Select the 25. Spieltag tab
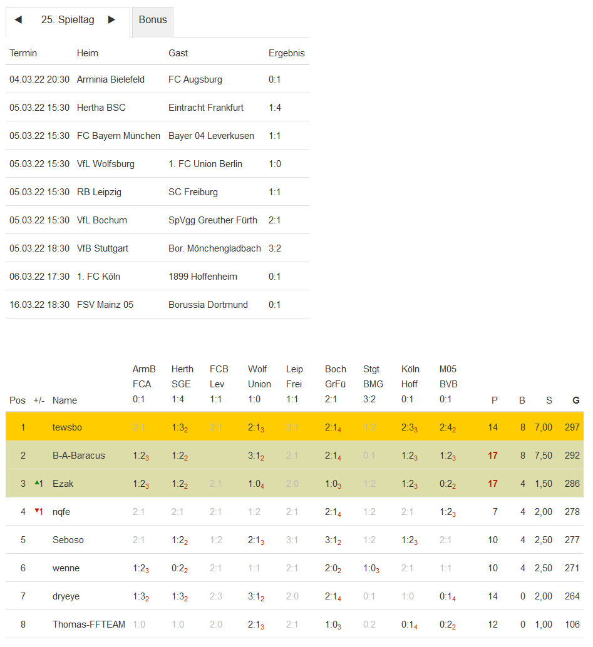The image size is (593, 647). pyautogui.click(x=68, y=20)
